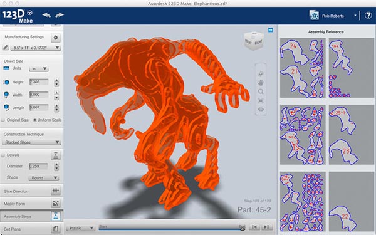Click the Height cube icon
This screenshot has width=376, height=235.
point(6,82)
